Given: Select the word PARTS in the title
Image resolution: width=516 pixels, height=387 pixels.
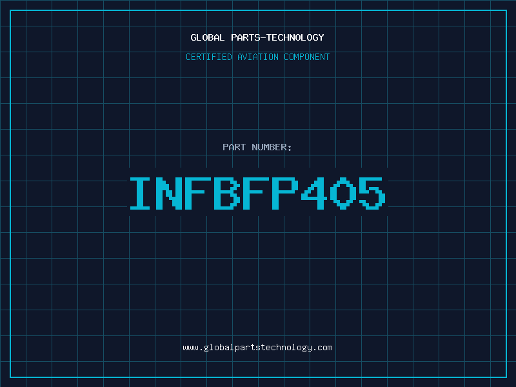Looking at the screenshot, I should click(246, 37).
